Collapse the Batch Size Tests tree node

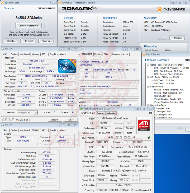(148, 105)
